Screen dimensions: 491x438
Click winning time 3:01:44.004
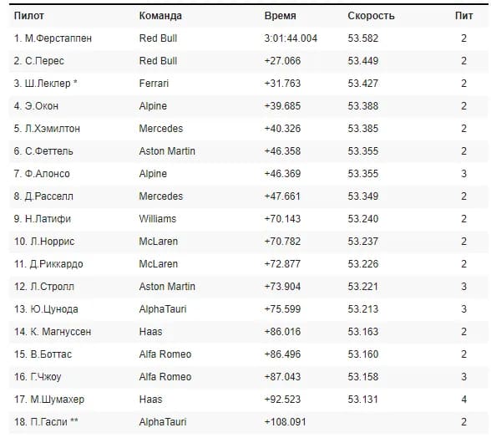coord(291,38)
